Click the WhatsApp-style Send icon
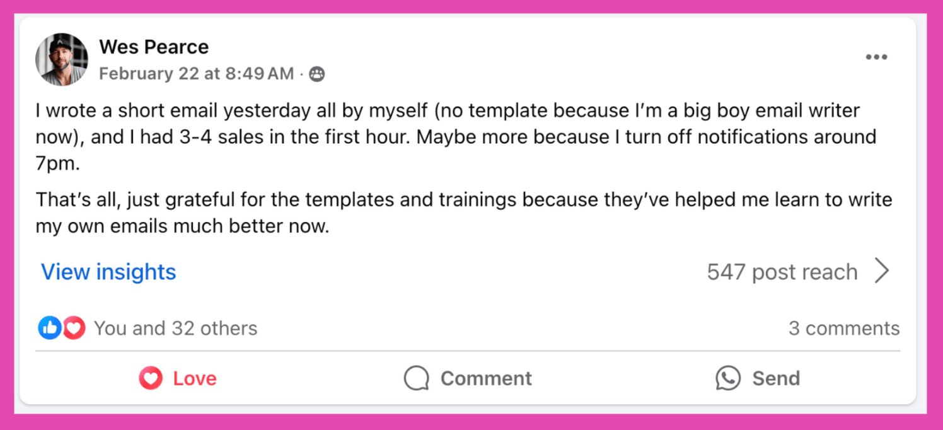The height and width of the screenshot is (430, 943). tap(728, 378)
